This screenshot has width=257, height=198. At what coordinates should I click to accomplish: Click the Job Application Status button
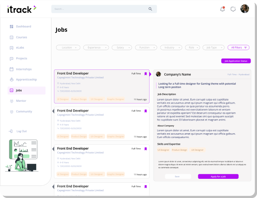click(236, 61)
